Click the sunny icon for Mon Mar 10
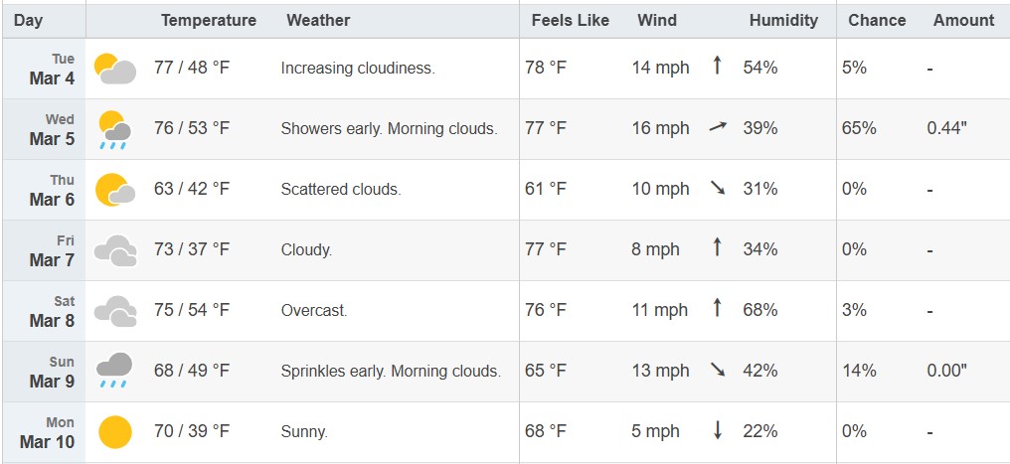The height and width of the screenshot is (464, 1010). coord(114,432)
